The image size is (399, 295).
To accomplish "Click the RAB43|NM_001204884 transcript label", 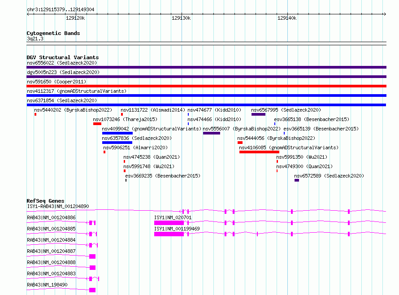I will (x=51, y=240).
